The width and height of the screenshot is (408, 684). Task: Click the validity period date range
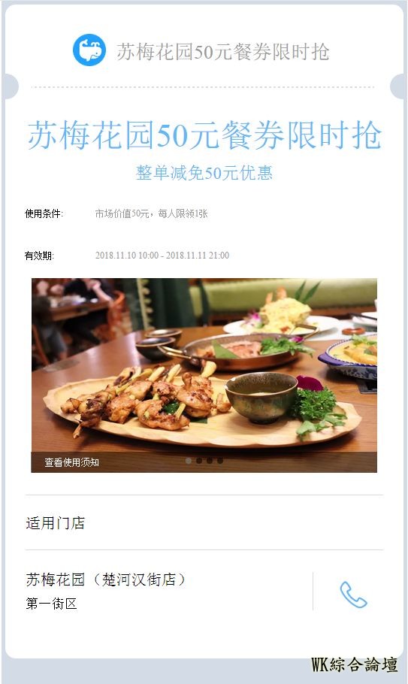[162, 256]
